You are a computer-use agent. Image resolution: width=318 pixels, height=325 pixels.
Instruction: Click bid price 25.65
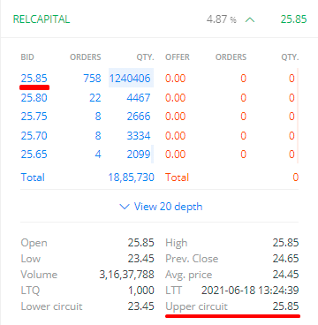34,155
